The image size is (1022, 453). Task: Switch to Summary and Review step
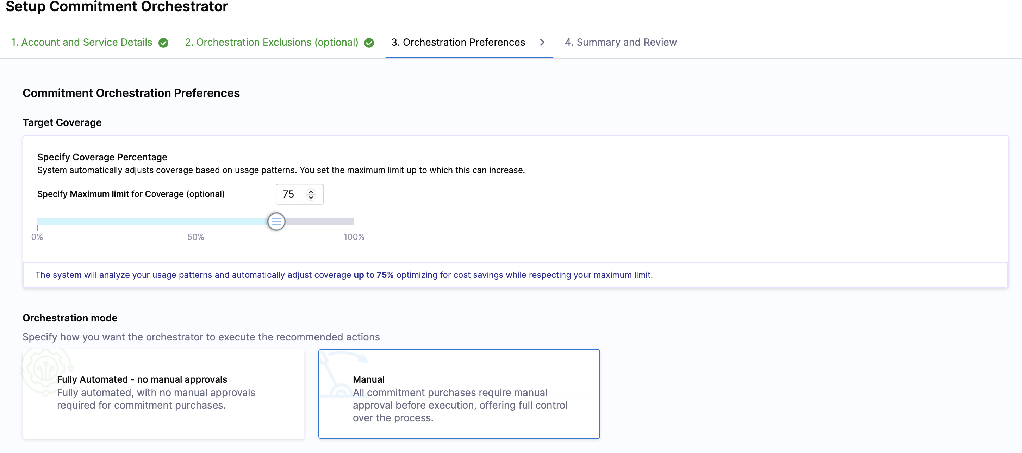[x=621, y=43]
